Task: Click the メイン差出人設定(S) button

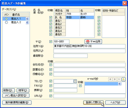Action: tap(16, 96)
